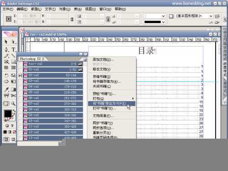This screenshot has width=228, height=171.
Task: Select the Scissors tool
Action: pyautogui.click(x=13, y=96)
